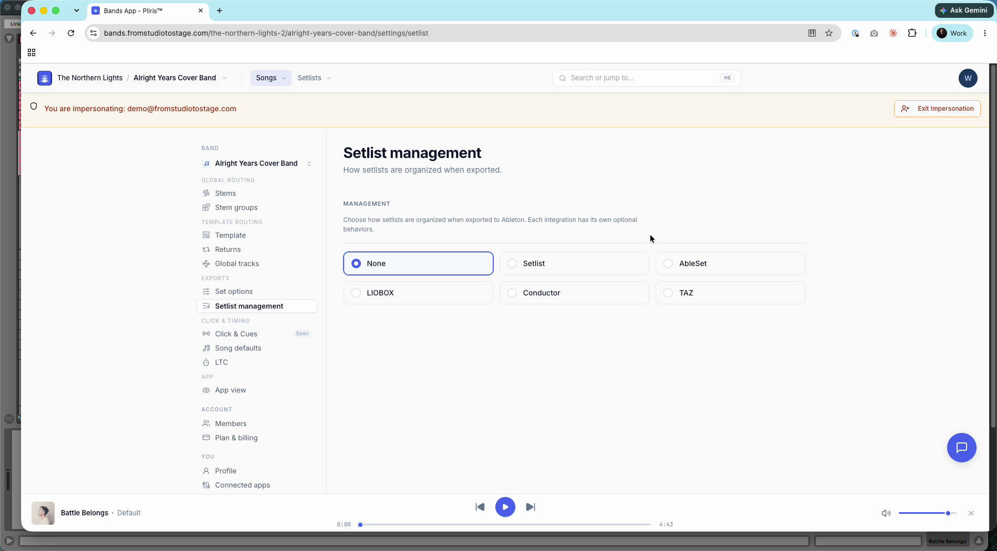Click the W user avatar
The width and height of the screenshot is (997, 551).
[968, 78]
